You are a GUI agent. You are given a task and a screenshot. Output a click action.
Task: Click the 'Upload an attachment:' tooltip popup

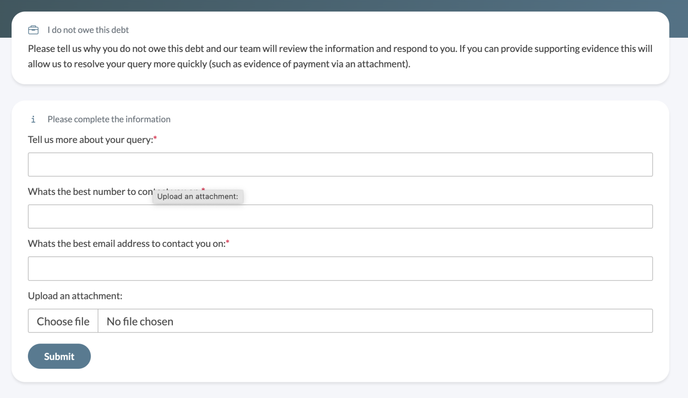pyautogui.click(x=198, y=197)
